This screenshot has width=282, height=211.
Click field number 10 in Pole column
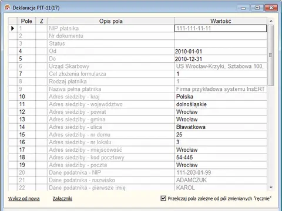26,97
